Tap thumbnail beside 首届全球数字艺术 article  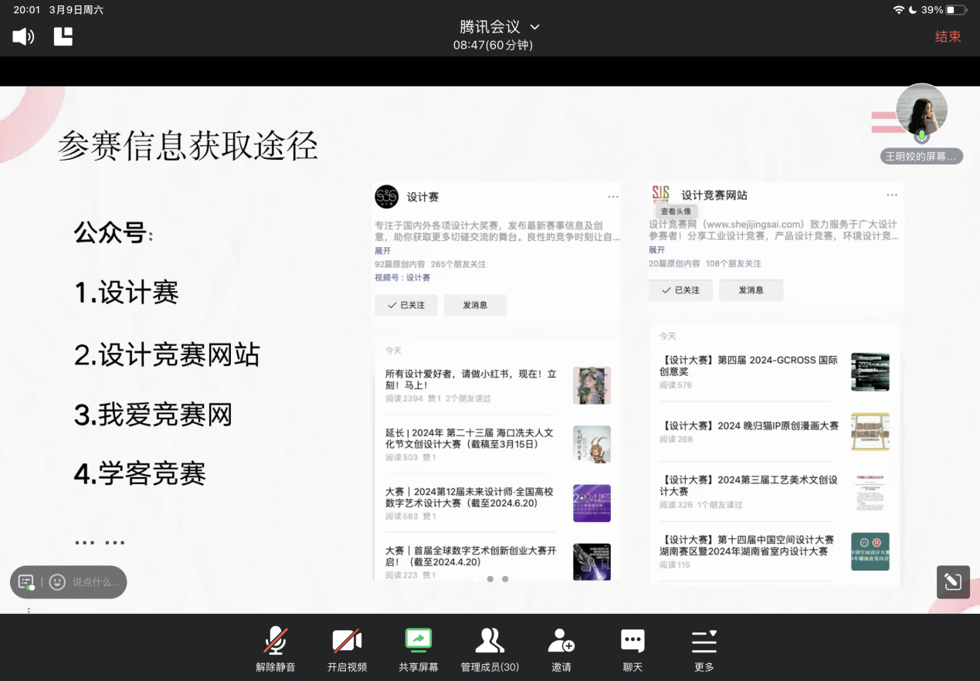(592, 561)
